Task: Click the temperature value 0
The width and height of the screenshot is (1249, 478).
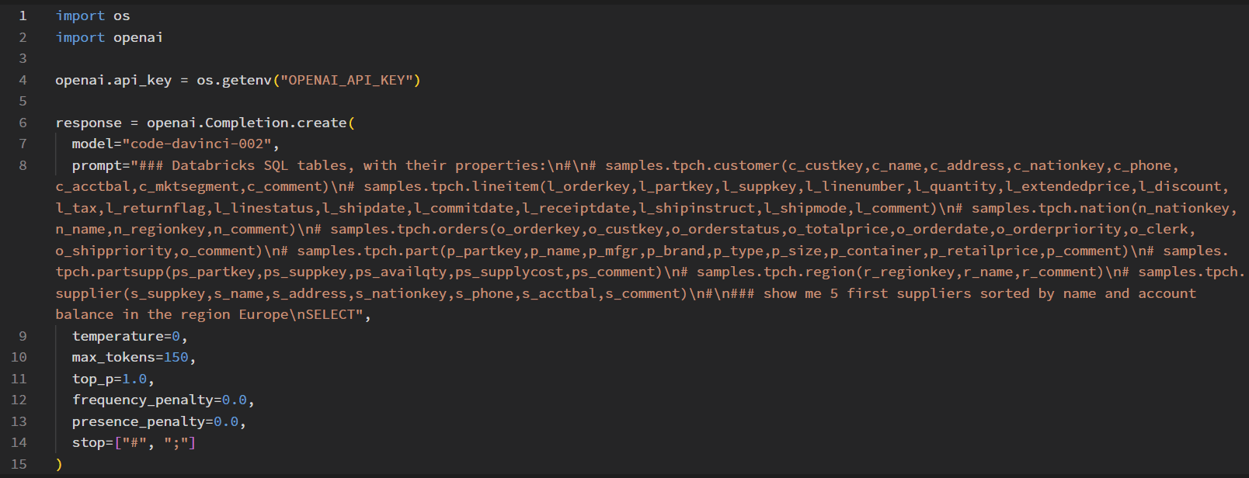Action: (x=176, y=336)
